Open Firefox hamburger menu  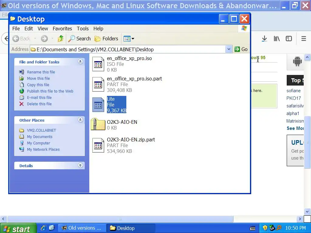304,39
